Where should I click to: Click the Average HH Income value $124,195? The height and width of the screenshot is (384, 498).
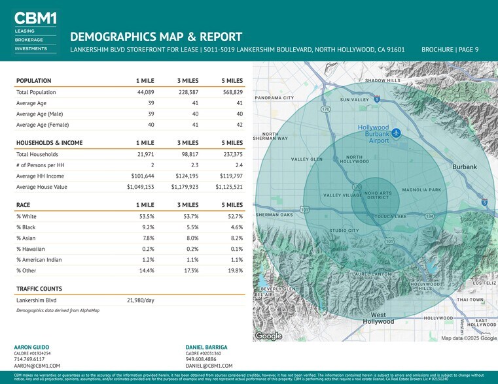pos(187,176)
